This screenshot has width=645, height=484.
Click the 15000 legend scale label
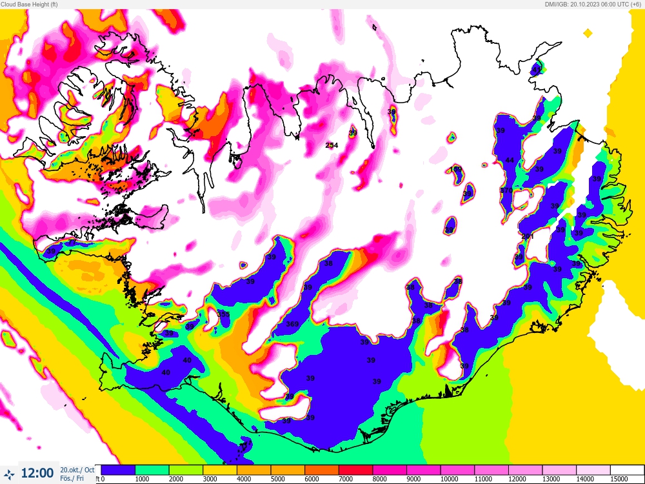(619, 479)
